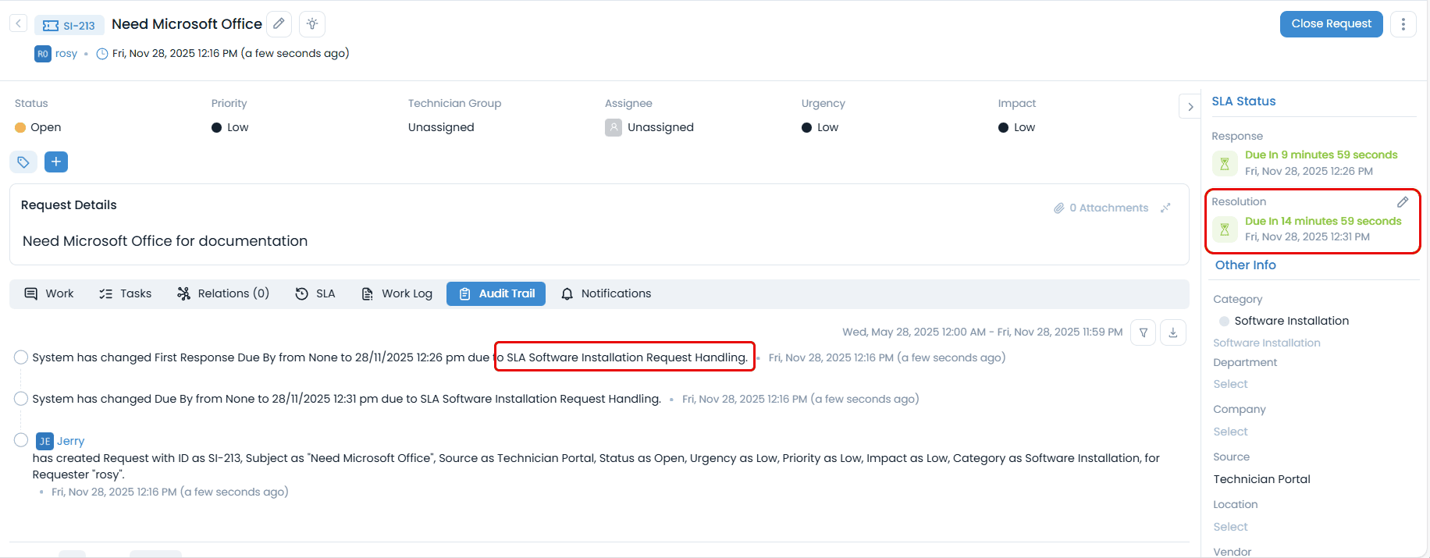Change the Impact value Low
Screen dimensions: 1430x558
pos(1016,127)
